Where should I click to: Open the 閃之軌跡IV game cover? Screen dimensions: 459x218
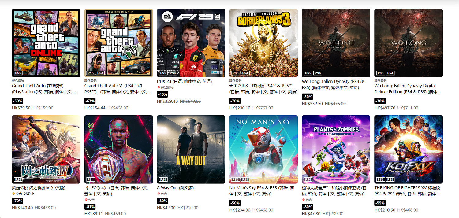[x=46, y=150]
